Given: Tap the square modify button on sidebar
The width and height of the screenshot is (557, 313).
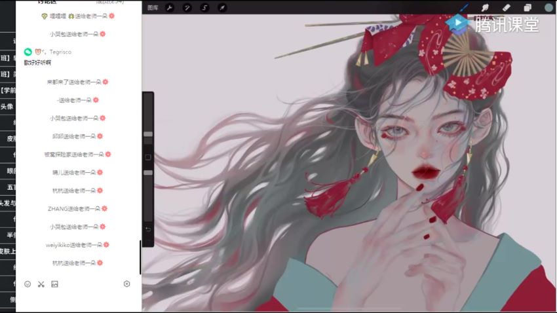Looking at the screenshot, I should pyautogui.click(x=148, y=157).
